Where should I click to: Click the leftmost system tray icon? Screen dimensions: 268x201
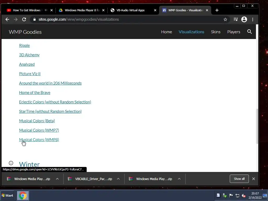click(218, 196)
